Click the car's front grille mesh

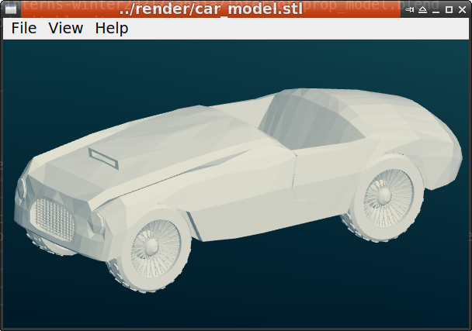pyautogui.click(x=52, y=219)
